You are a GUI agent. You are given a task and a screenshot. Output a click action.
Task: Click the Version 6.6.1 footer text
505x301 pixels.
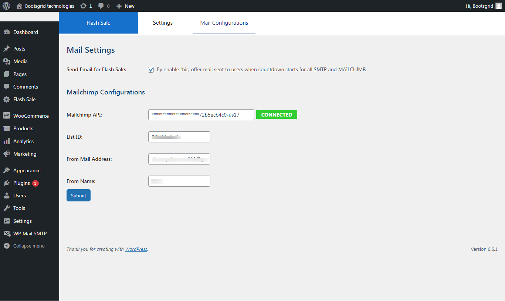(x=484, y=249)
